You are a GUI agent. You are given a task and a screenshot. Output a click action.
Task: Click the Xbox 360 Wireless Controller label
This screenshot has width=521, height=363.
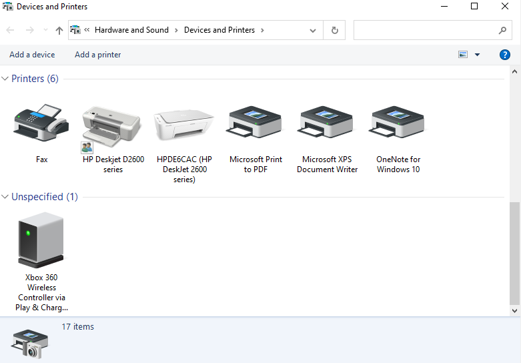click(41, 292)
